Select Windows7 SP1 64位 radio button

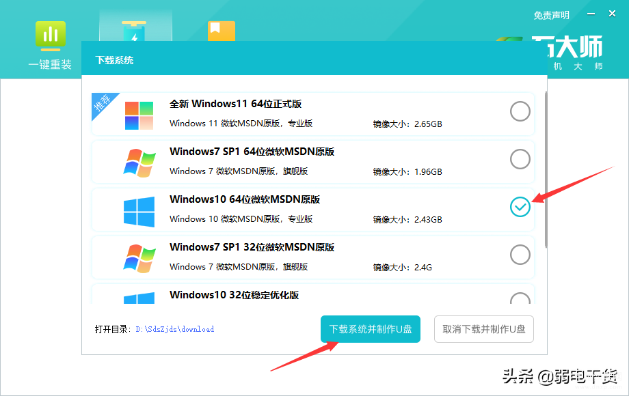520,159
